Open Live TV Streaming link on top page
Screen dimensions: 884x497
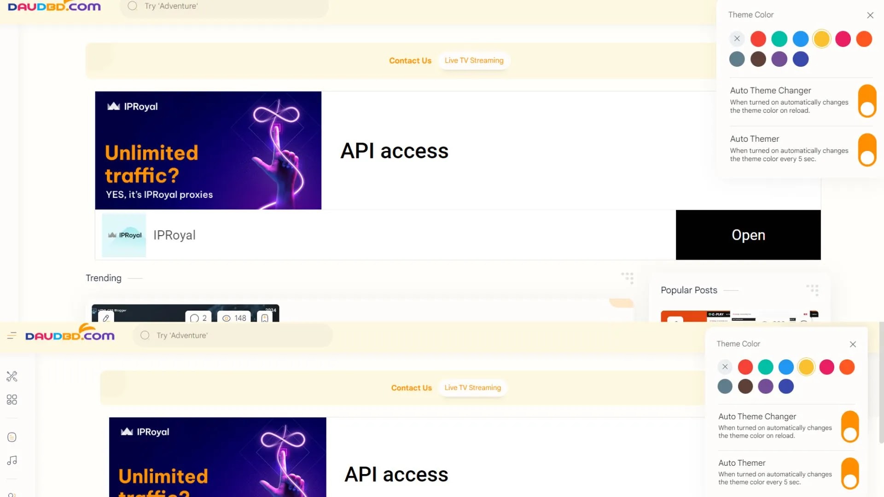point(474,60)
